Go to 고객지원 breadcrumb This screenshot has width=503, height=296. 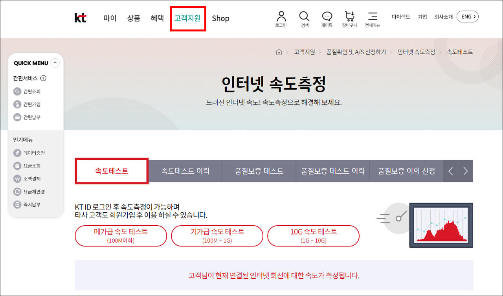(x=305, y=52)
